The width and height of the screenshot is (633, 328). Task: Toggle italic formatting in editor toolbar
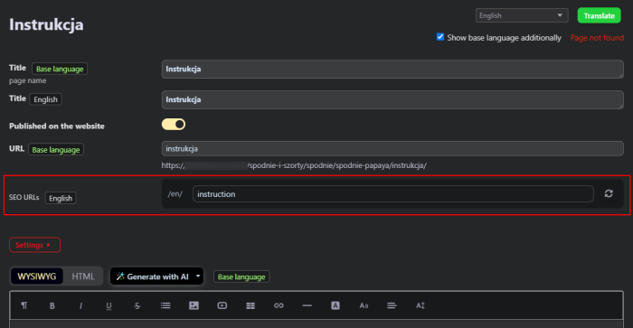click(80, 305)
